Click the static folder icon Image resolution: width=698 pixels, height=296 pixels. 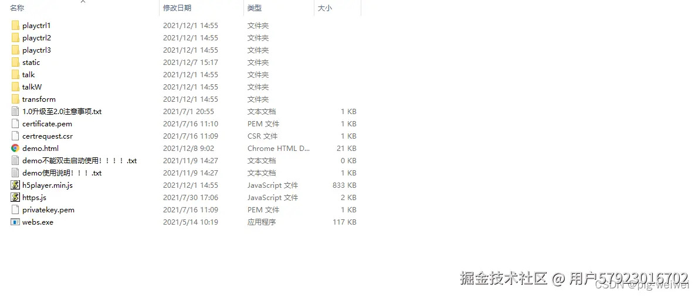15,63
